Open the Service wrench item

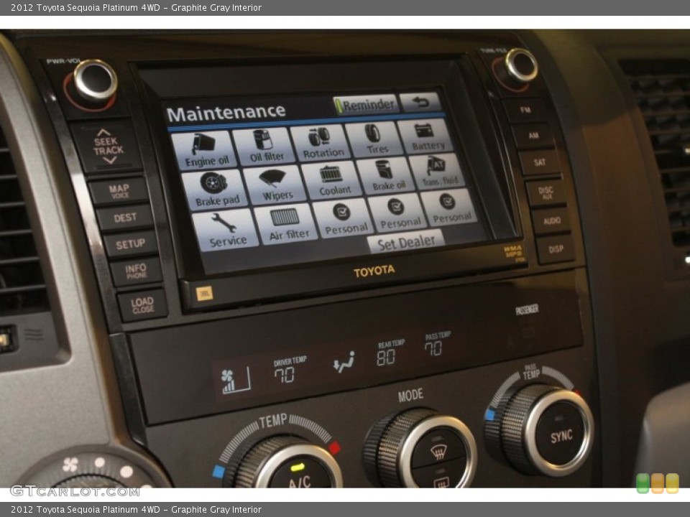226,230
